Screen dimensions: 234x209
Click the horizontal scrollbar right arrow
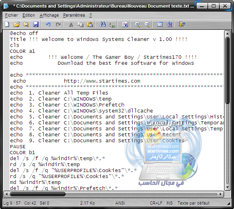[221, 194]
